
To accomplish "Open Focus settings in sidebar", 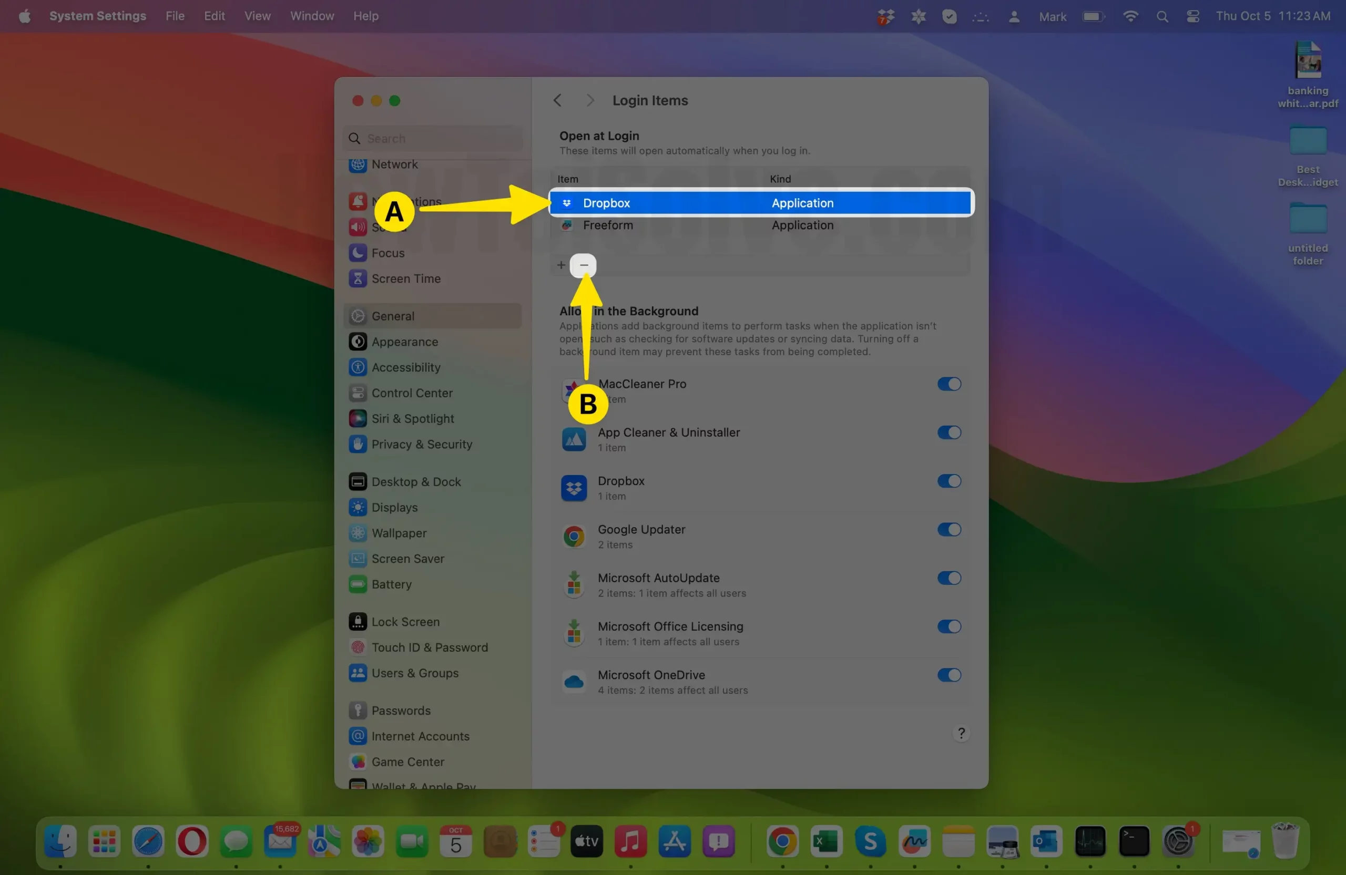I will point(432,253).
